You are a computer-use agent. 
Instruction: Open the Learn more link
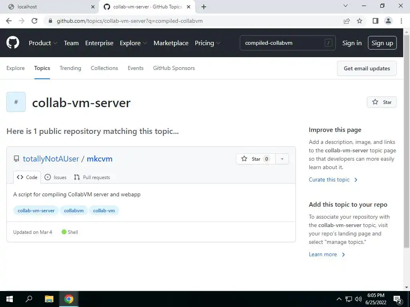click(x=327, y=254)
